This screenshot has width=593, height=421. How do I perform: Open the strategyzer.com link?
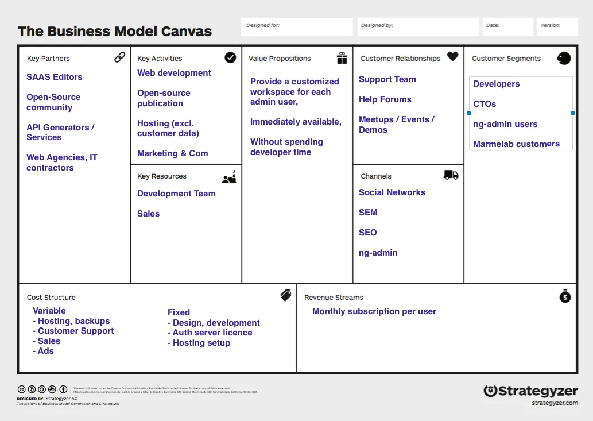click(x=555, y=403)
